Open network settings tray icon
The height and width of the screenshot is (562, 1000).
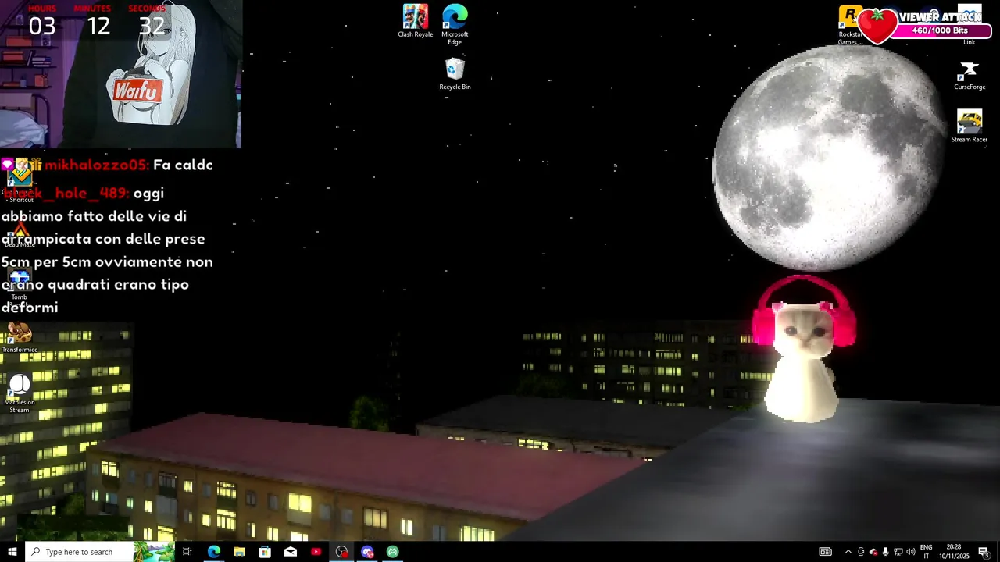tap(898, 552)
